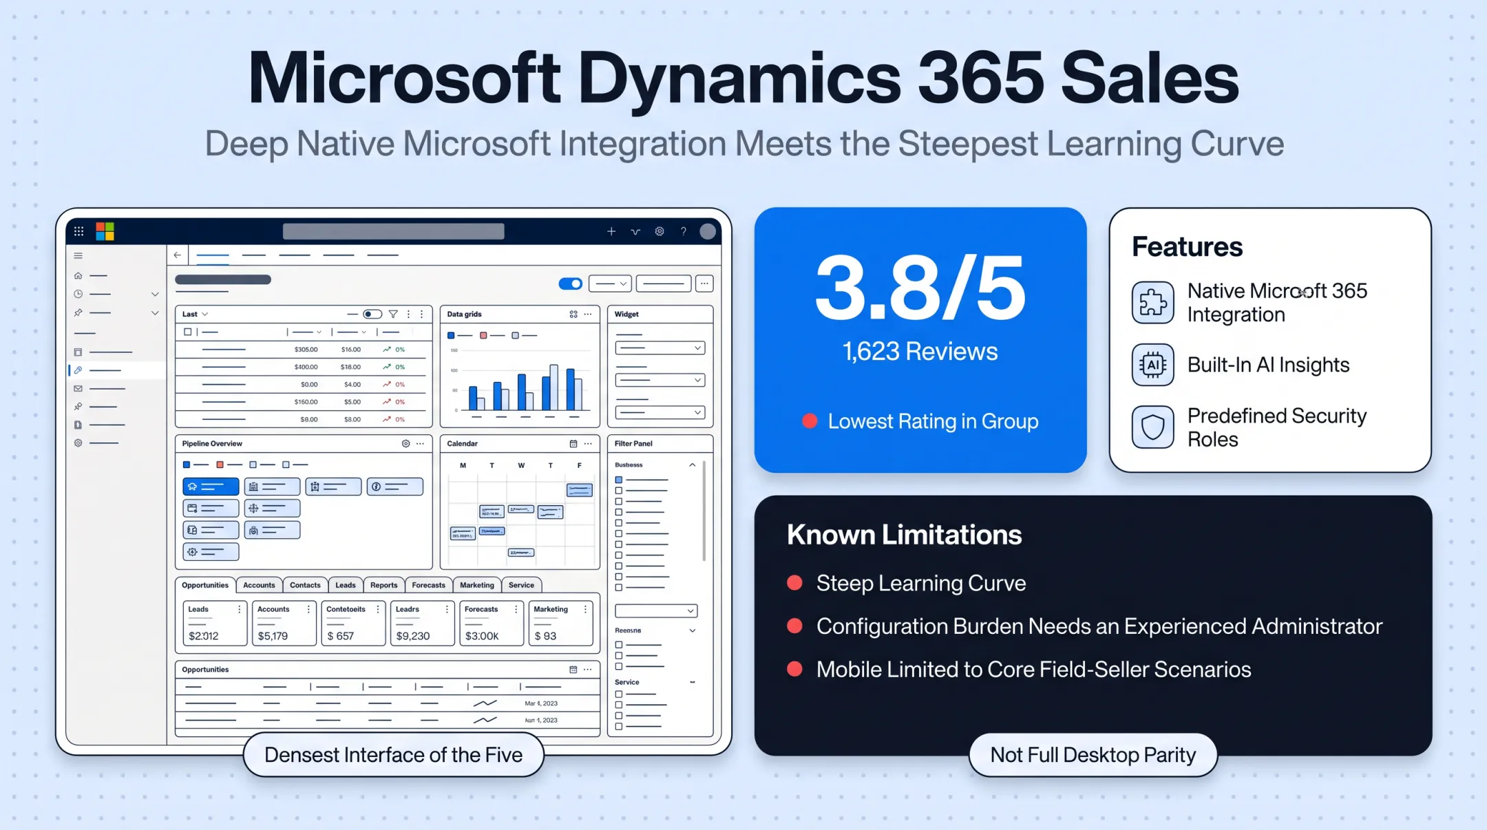1487x830 pixels.
Task: Open the Forecasts card kebab menu
Action: pos(516,609)
